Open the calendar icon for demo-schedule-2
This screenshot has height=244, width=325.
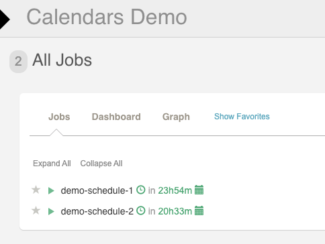pos(199,210)
